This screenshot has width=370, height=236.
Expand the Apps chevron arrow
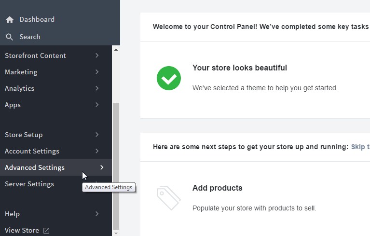point(97,105)
